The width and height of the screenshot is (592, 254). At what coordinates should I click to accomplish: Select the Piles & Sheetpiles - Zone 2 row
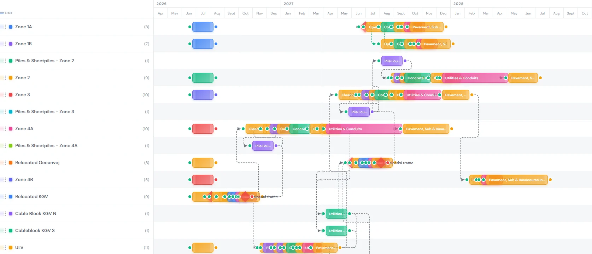[x=45, y=61]
